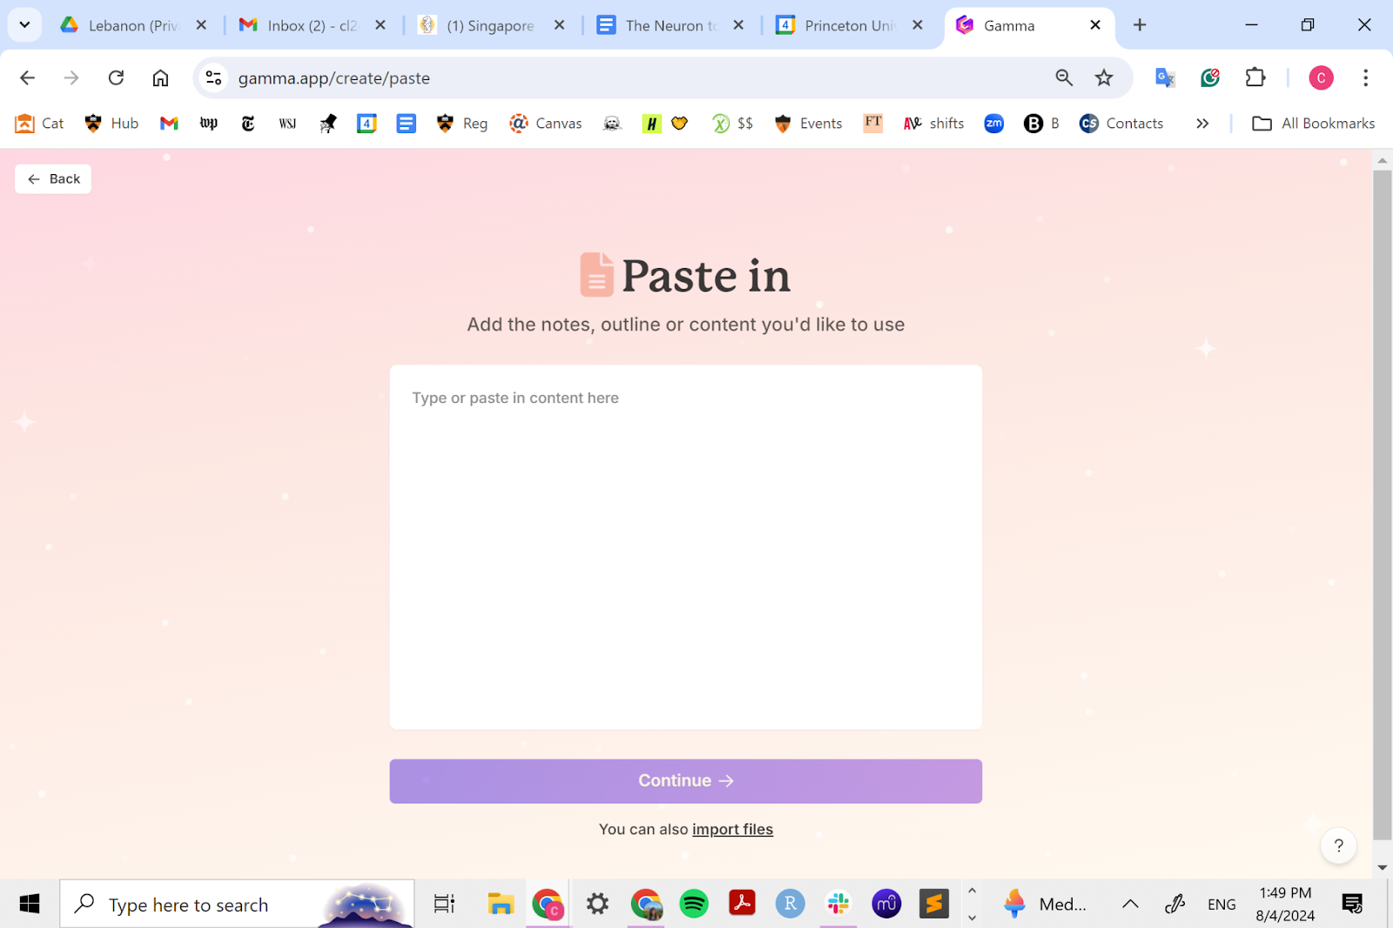Reload the current page
The image size is (1393, 928).
pyautogui.click(x=116, y=78)
